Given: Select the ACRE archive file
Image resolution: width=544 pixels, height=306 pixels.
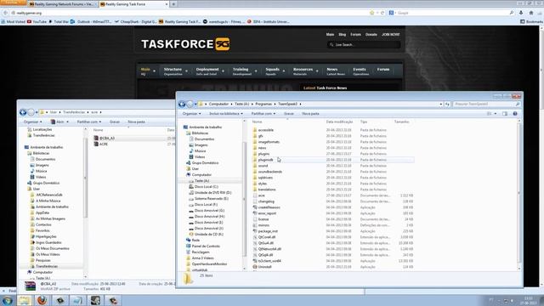Looking at the screenshot, I should [x=104, y=144].
